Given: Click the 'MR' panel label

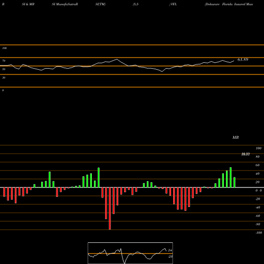Looking at the screenshot, I should (235, 137).
